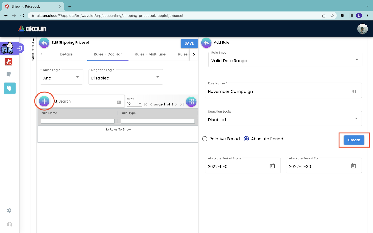The height and width of the screenshot is (233, 373).
Task: Expand the Rule Type dropdown
Action: pos(285,61)
